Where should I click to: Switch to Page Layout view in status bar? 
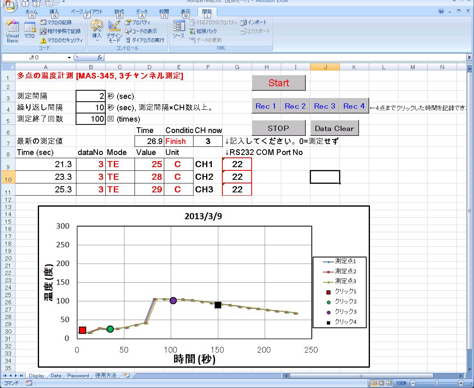pos(381,383)
